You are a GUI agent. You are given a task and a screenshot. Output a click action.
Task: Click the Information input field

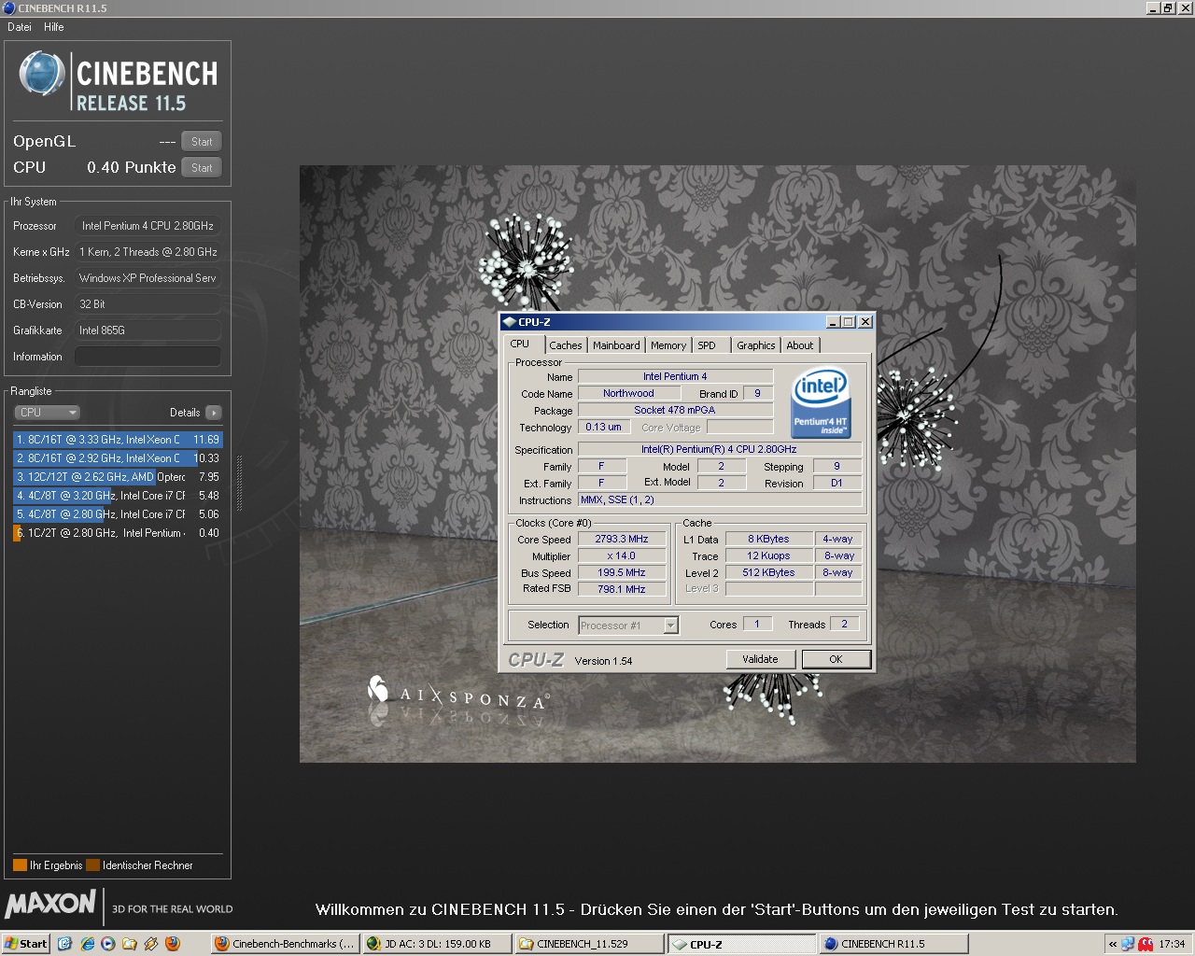click(148, 357)
